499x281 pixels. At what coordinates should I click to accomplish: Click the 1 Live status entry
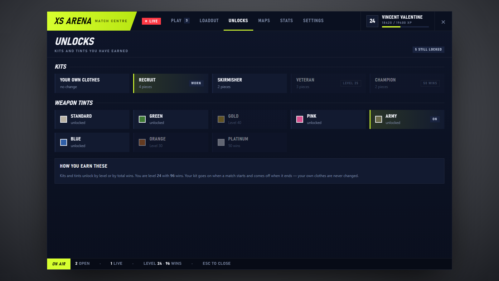116,264
